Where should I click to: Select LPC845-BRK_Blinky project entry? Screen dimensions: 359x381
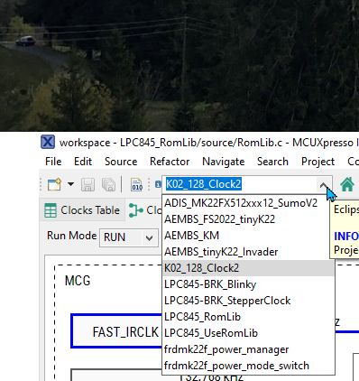pos(248,284)
